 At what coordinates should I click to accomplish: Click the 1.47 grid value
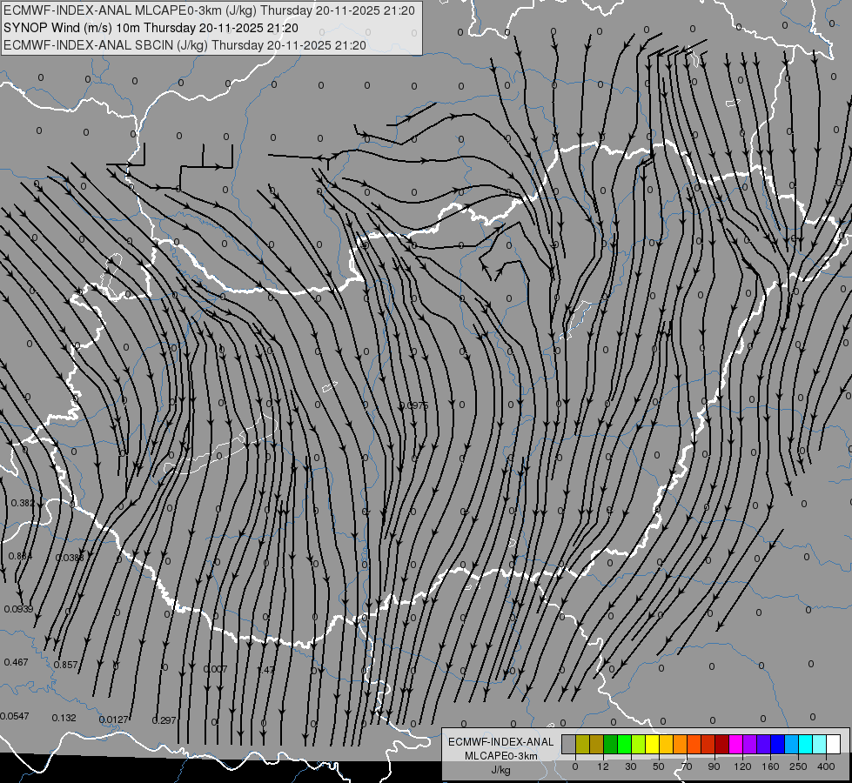[x=265, y=670]
